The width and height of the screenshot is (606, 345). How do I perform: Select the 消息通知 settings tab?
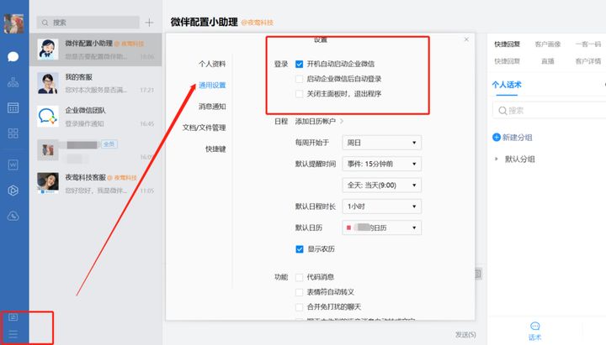tap(211, 107)
